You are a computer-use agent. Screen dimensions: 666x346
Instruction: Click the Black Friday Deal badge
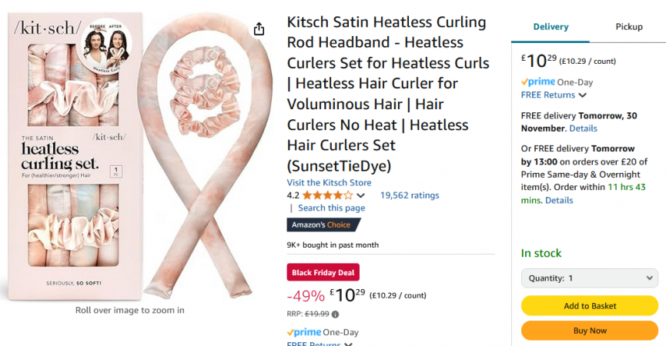pos(323,272)
